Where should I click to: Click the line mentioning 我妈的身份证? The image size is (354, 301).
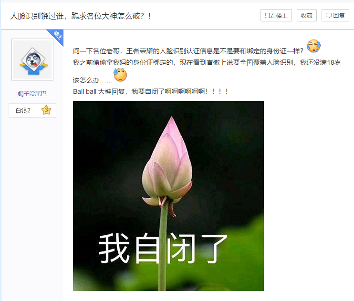[x=207, y=62]
